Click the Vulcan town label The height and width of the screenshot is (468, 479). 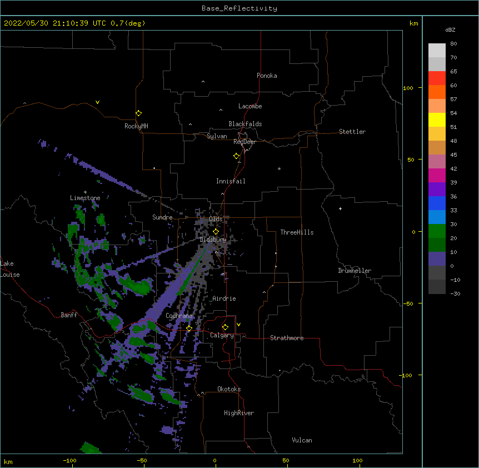pyautogui.click(x=302, y=440)
